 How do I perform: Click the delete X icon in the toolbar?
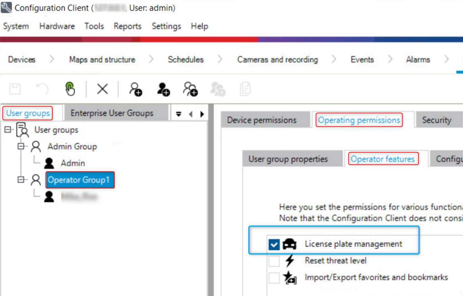[x=102, y=89]
